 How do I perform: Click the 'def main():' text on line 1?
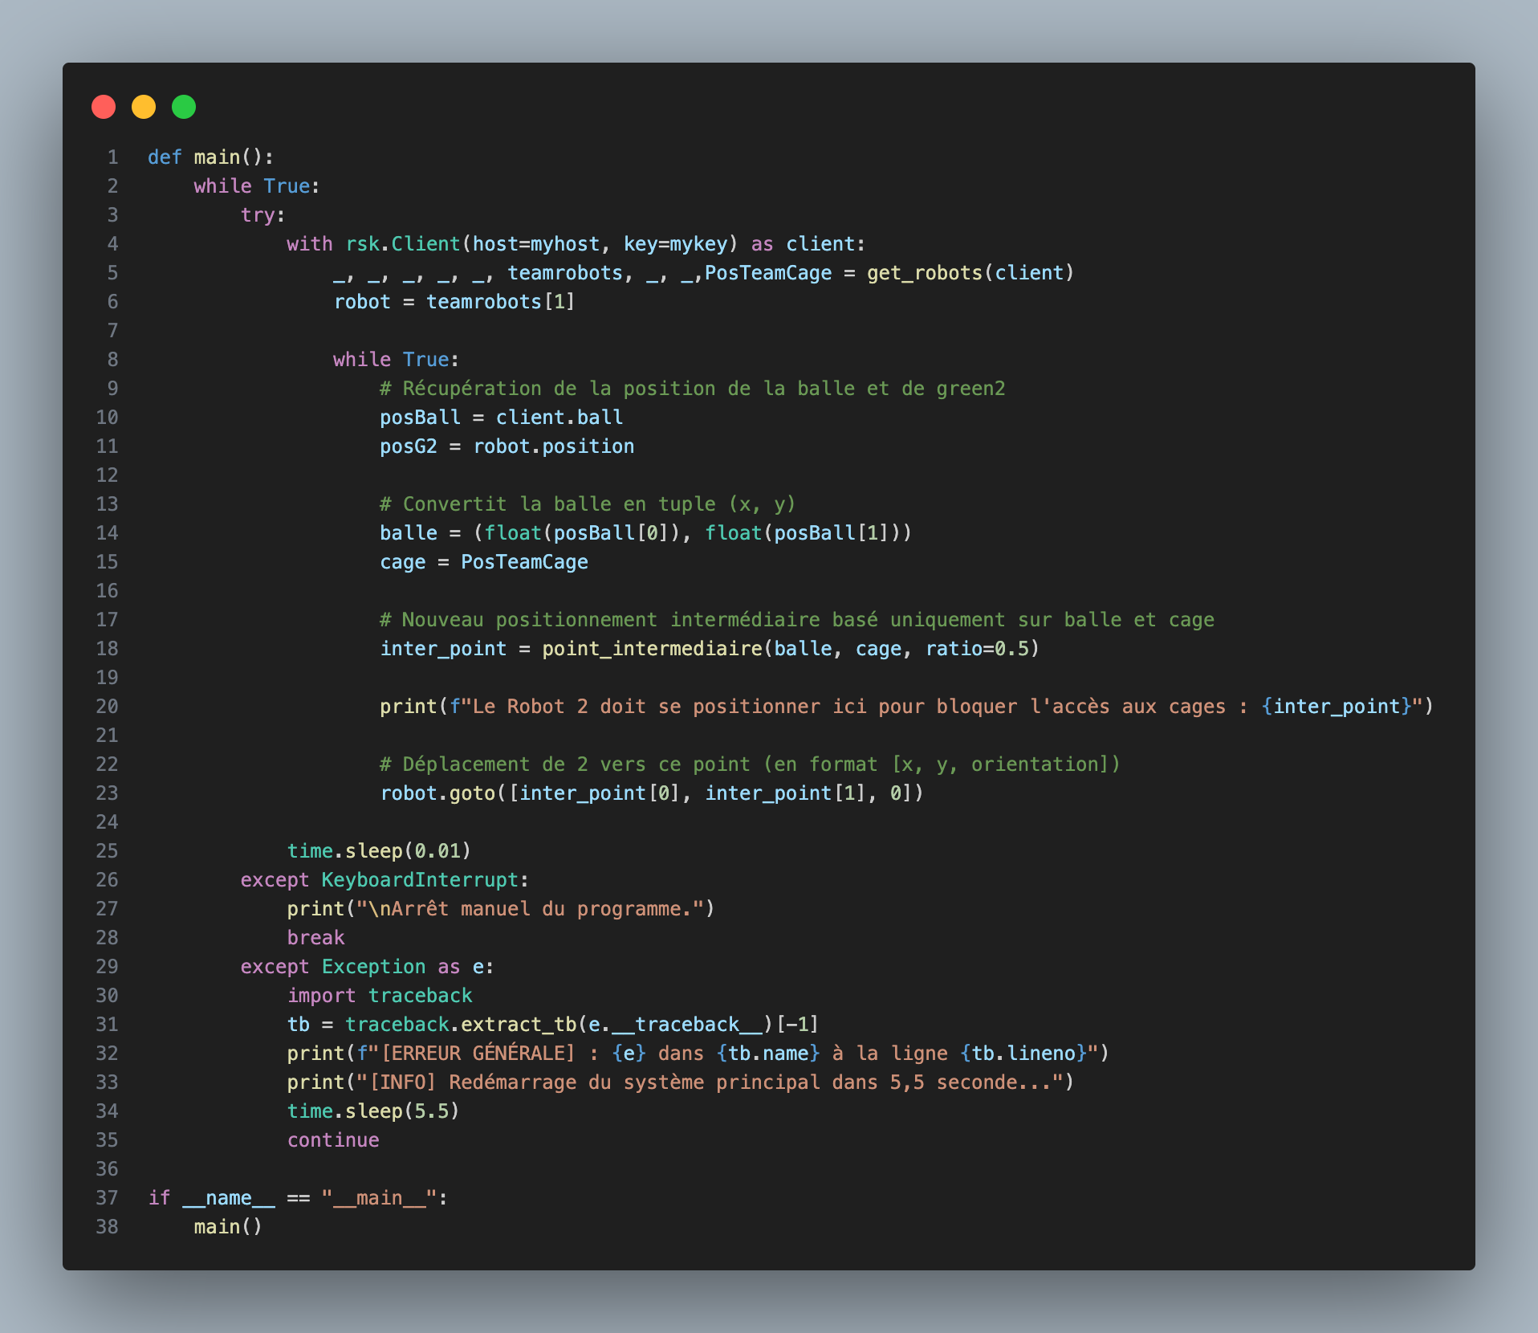tap(211, 157)
